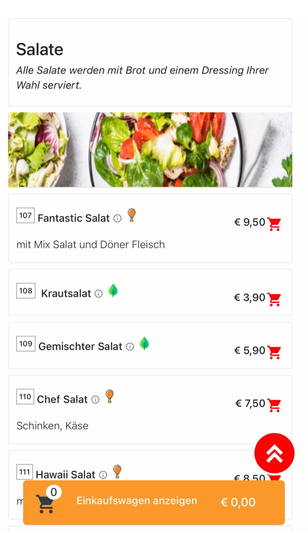
Task: Expand the scroll-to-top chevron button
Action: click(x=274, y=453)
